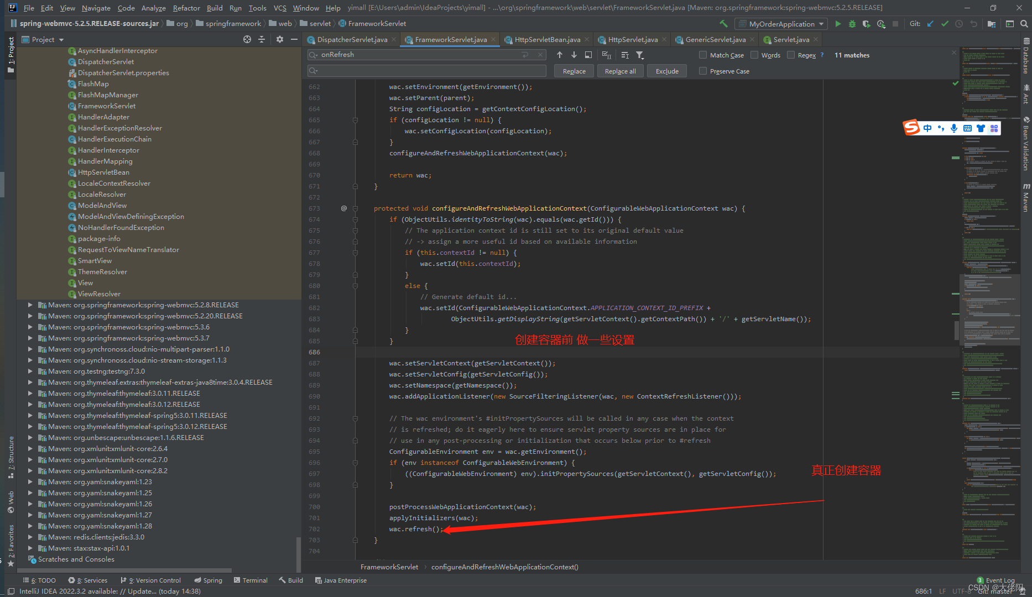1032x597 pixels.
Task: Open the Version Control tool window
Action: coord(151,580)
